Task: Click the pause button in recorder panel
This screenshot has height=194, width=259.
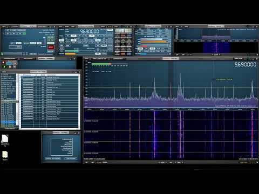Action: [x=10, y=67]
